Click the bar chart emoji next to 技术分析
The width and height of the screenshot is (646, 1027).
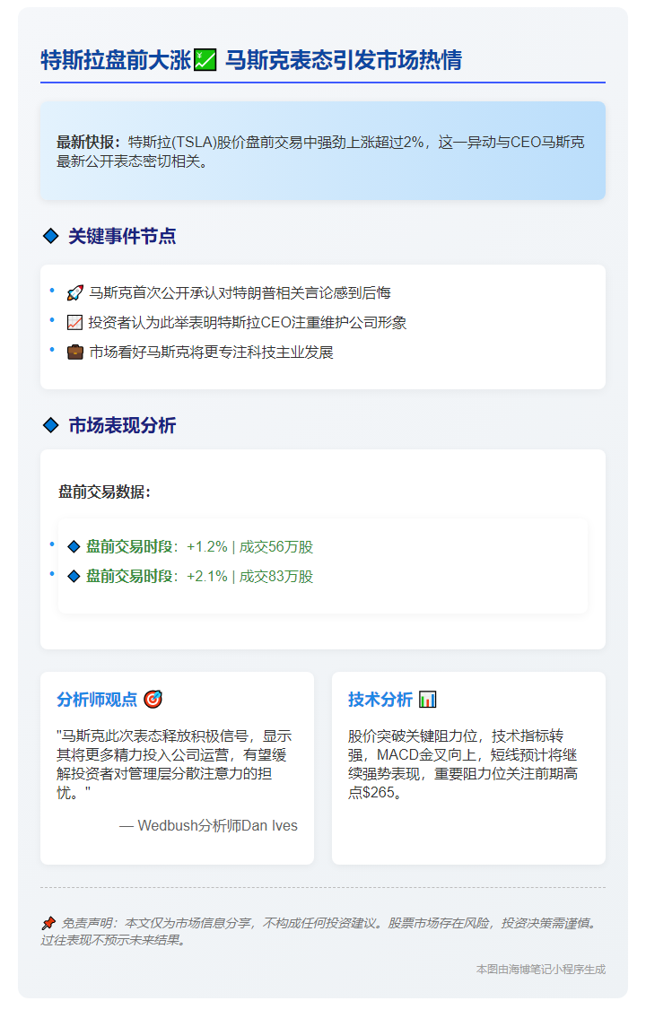tap(427, 699)
